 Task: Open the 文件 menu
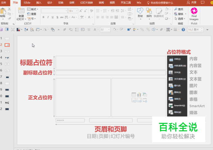3,2
